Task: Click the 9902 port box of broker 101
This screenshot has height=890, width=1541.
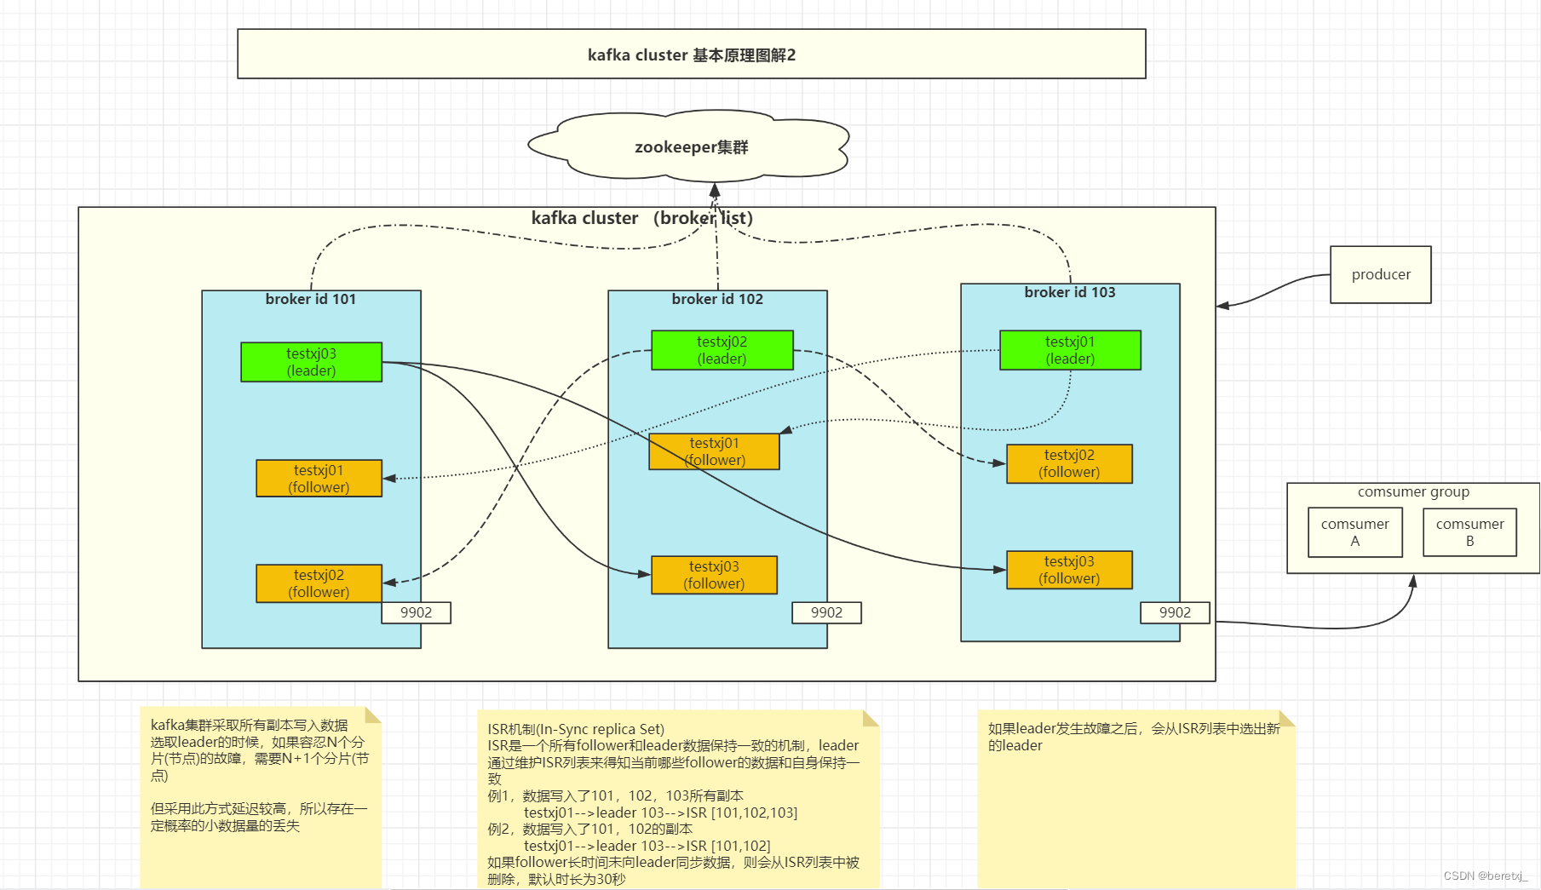Action: (416, 612)
